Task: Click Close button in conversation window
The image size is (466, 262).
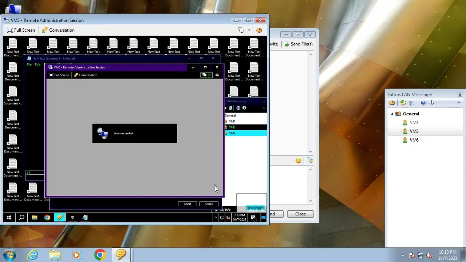Action: coord(300,214)
